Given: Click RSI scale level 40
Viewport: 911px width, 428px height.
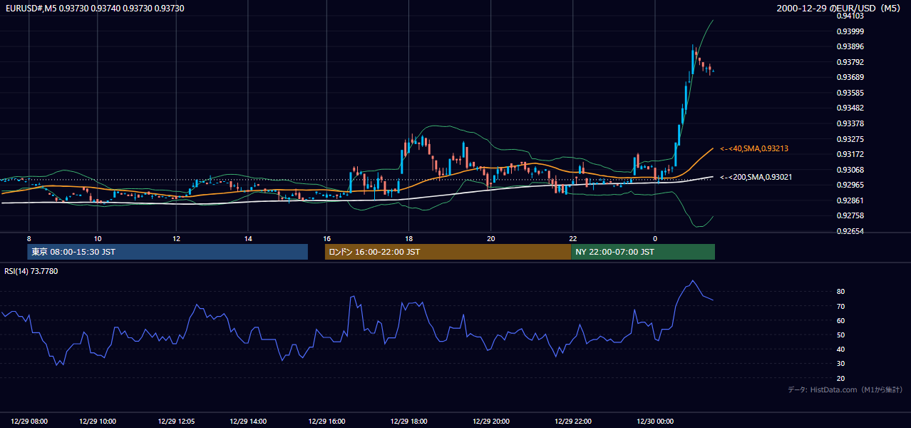Looking at the screenshot, I should coord(841,349).
